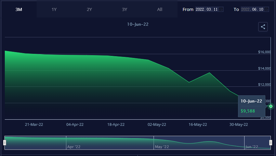Grab the right navigator range handle

[x=271, y=143]
